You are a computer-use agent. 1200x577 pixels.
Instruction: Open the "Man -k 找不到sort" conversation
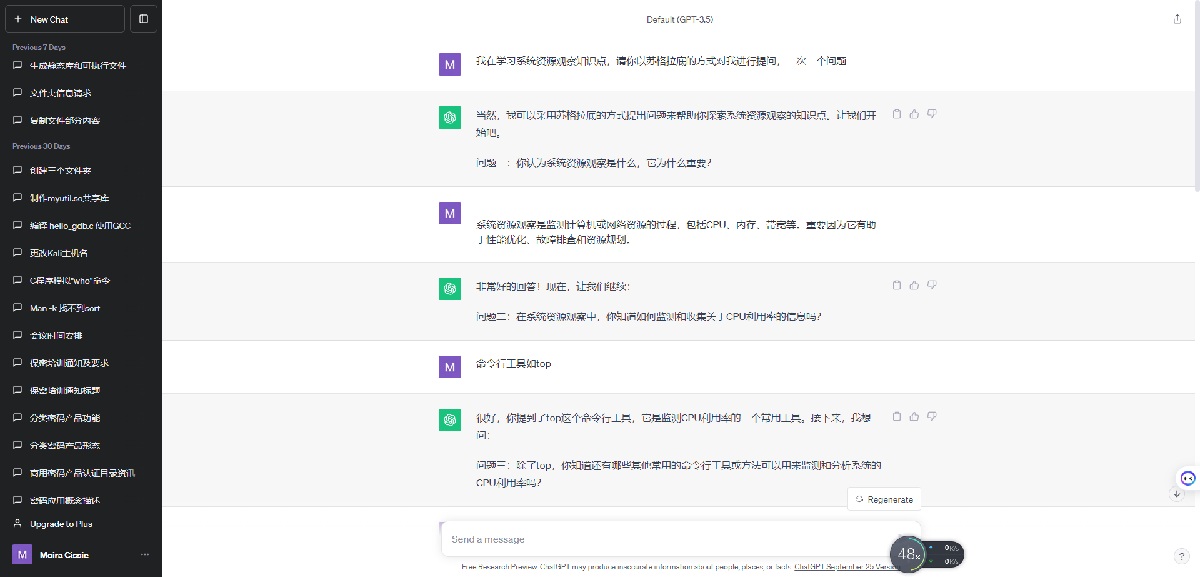click(65, 308)
